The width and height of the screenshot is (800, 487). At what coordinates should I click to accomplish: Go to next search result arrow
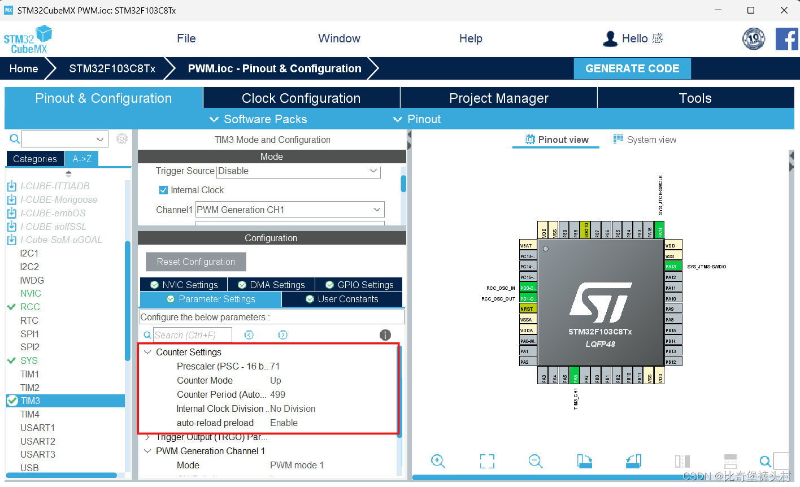pos(283,335)
